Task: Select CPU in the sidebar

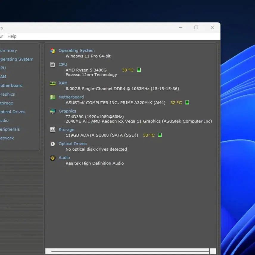Action: pos(3,68)
